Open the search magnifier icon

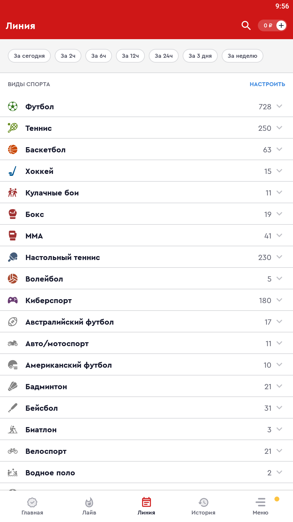(246, 25)
